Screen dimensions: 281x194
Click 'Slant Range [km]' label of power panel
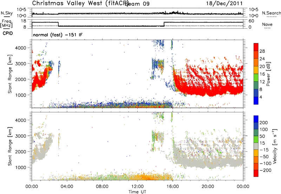[x=10, y=74]
